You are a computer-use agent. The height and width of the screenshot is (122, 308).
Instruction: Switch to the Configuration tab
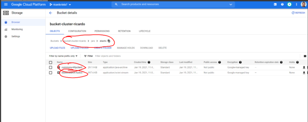coord(77,31)
